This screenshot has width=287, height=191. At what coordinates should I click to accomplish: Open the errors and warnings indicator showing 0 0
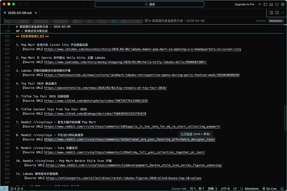click(17, 189)
